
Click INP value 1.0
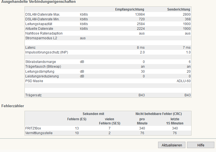click(x=188, y=52)
